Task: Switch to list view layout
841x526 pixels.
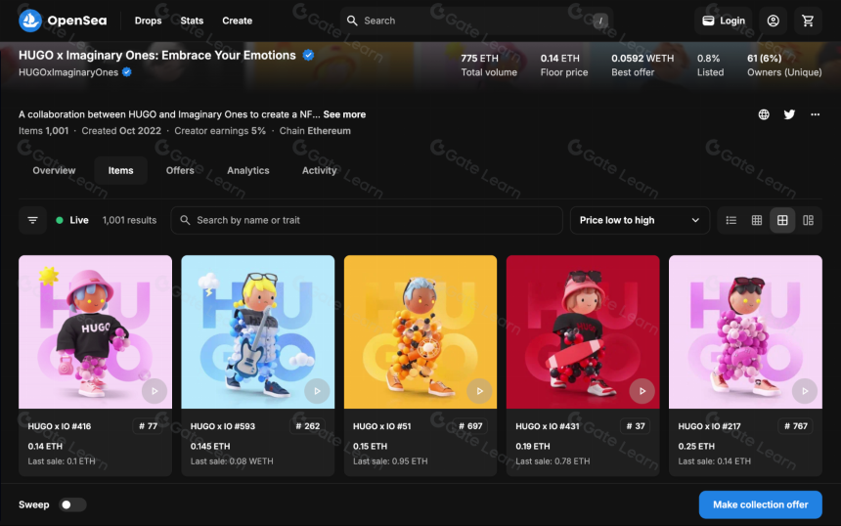Action: coord(731,220)
